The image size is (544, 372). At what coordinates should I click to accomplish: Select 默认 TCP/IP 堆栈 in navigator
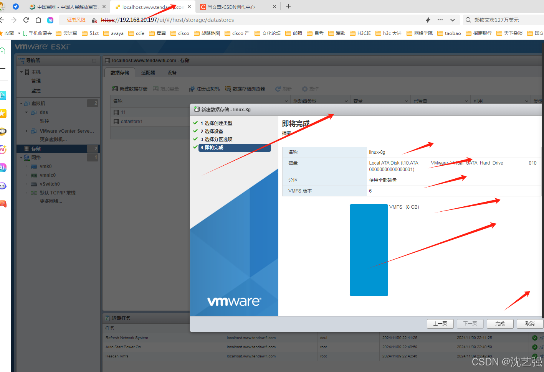point(58,193)
